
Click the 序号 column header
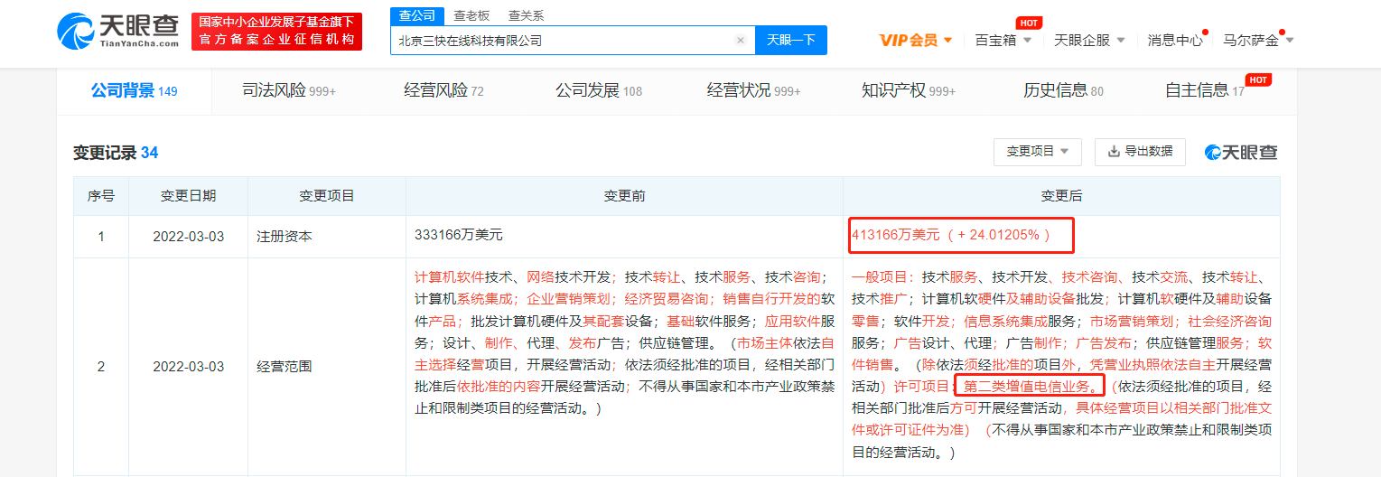101,196
